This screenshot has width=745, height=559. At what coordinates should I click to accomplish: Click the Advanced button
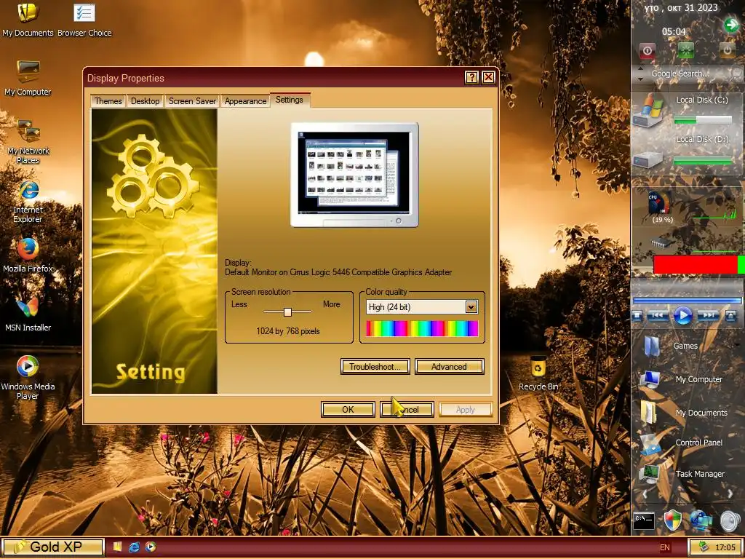point(449,367)
